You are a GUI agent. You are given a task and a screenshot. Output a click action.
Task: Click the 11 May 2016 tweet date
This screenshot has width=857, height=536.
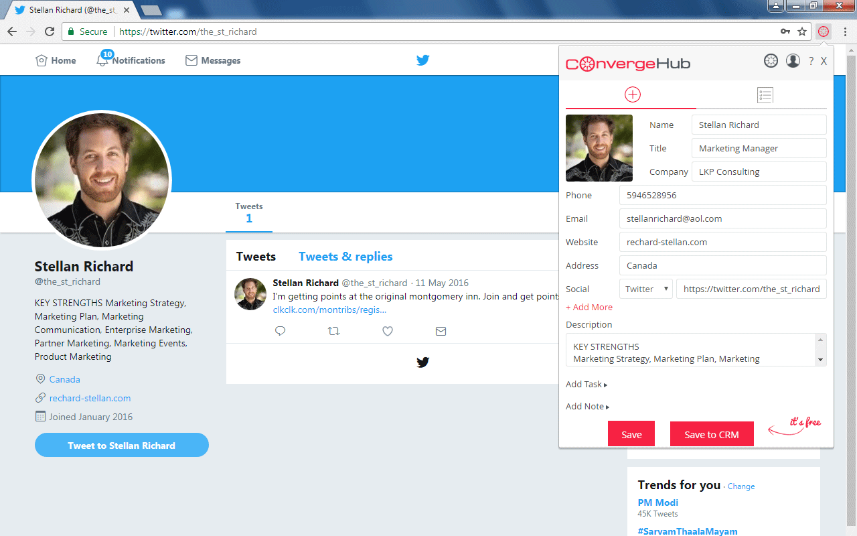(442, 283)
